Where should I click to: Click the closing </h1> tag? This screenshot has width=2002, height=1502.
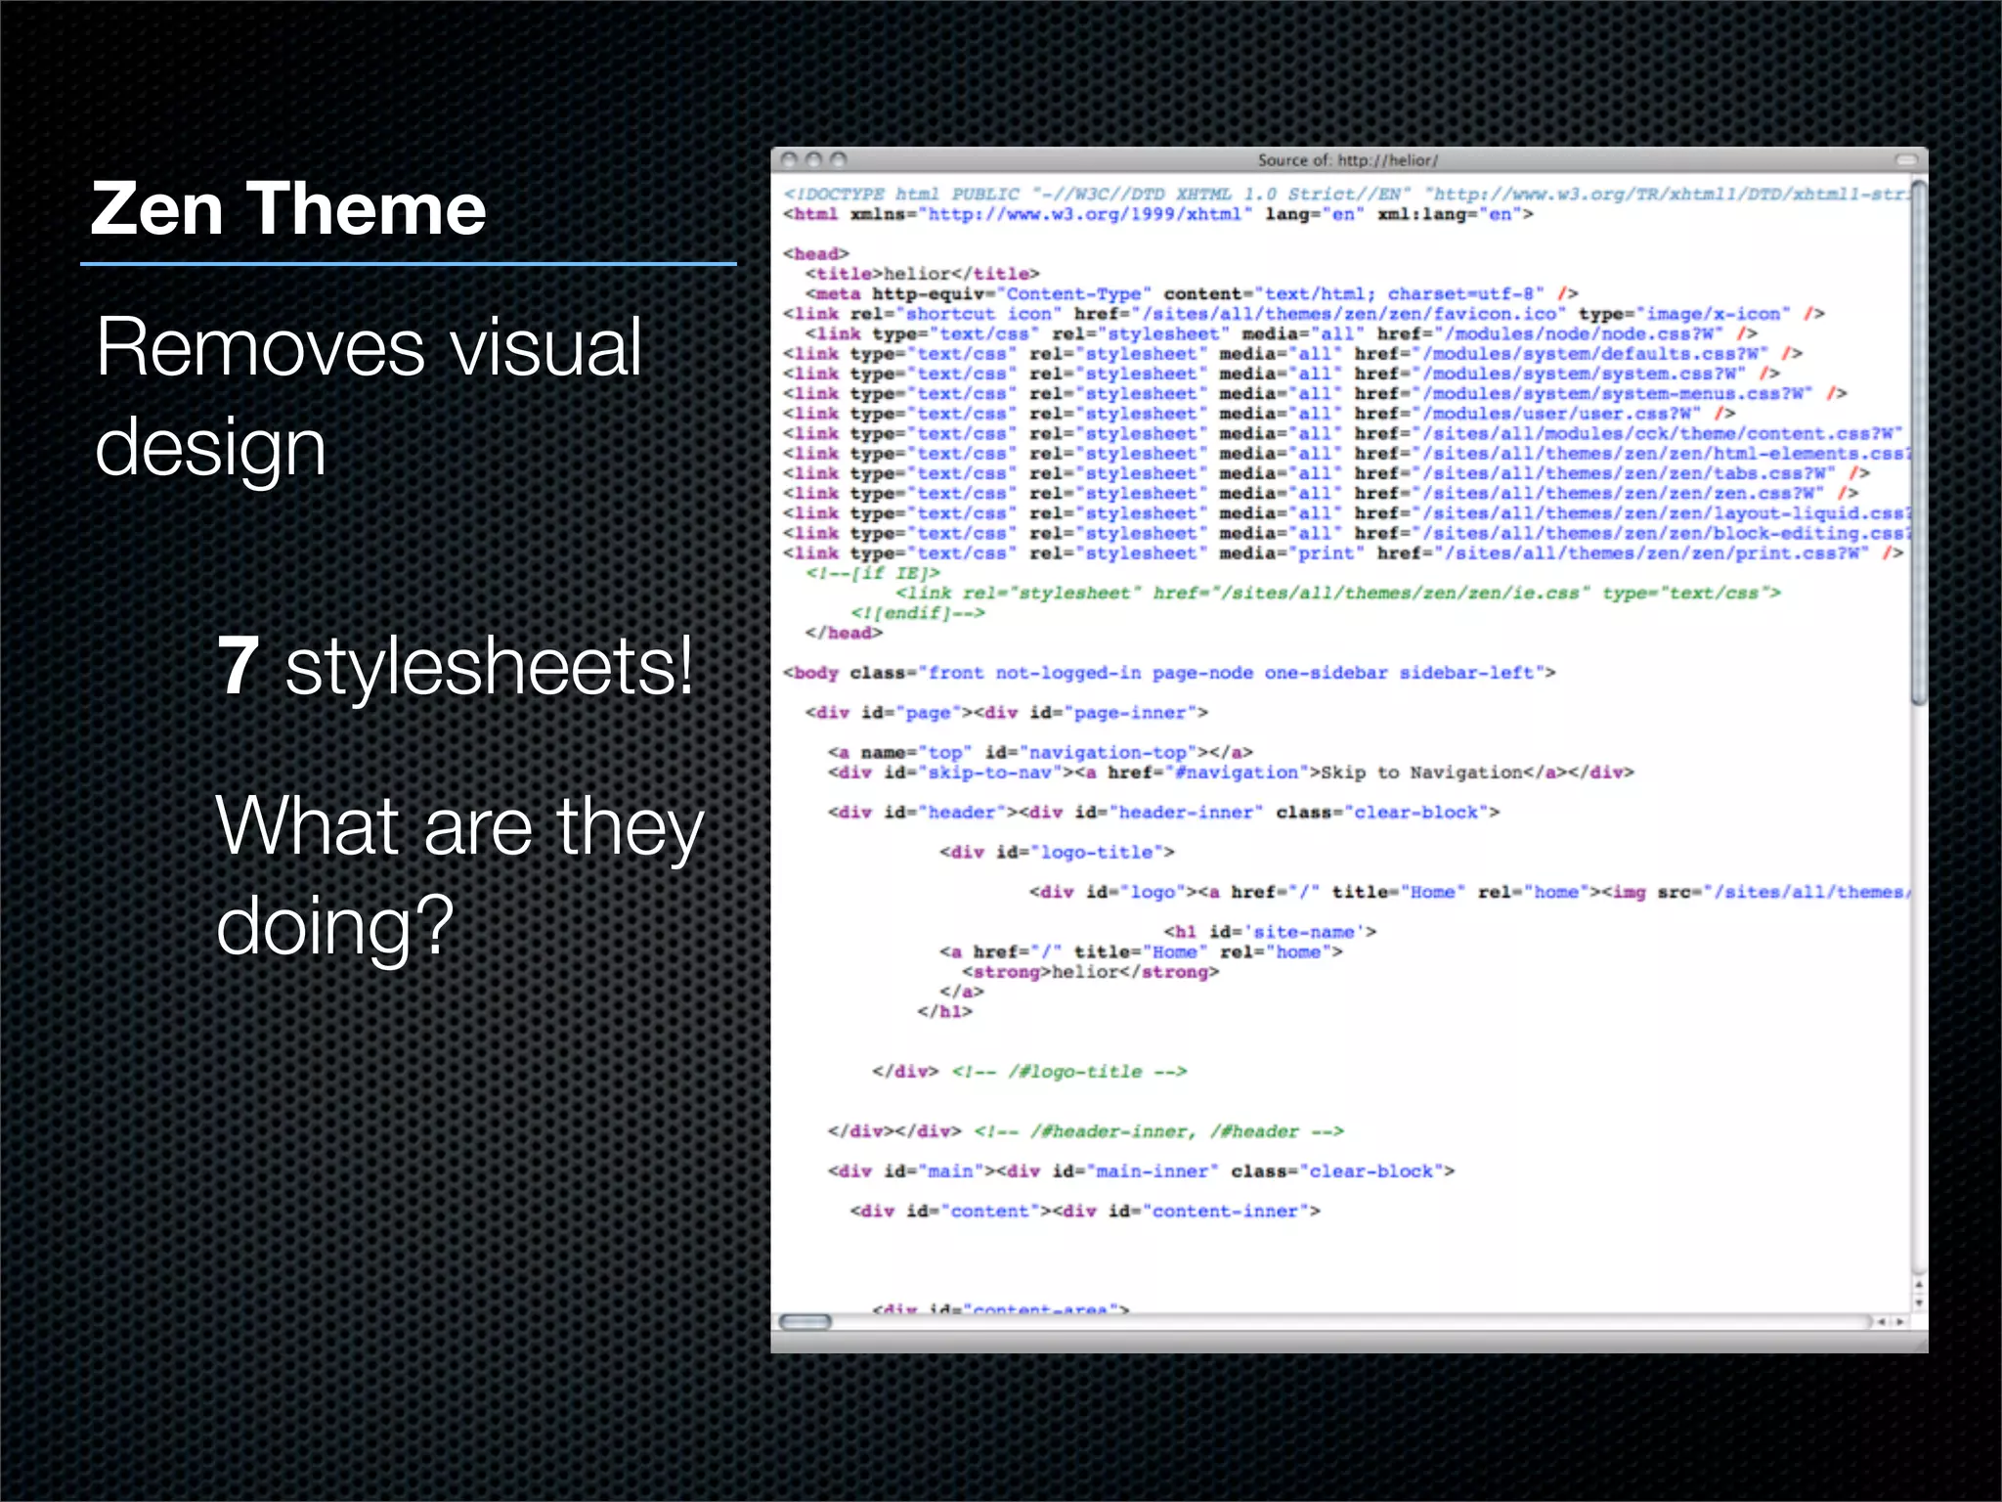point(944,1012)
